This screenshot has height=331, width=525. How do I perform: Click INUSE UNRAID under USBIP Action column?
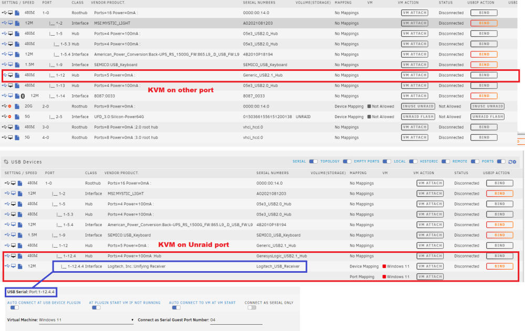[x=488, y=106]
